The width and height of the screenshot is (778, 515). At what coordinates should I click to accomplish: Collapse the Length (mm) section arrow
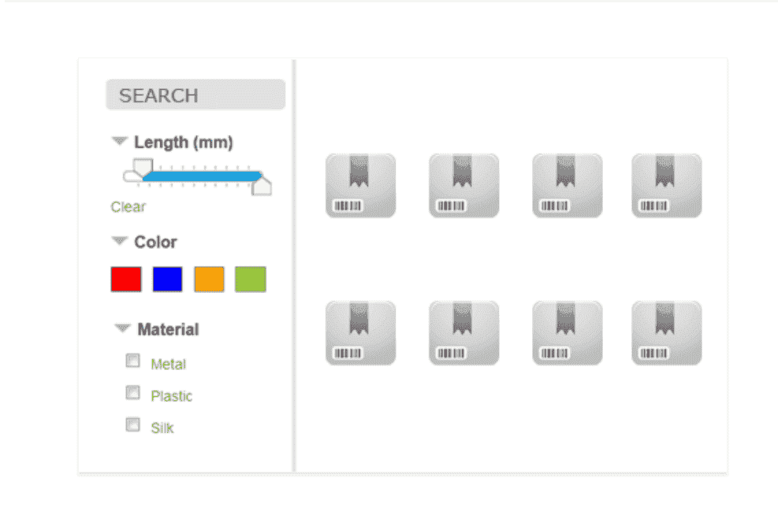click(120, 142)
